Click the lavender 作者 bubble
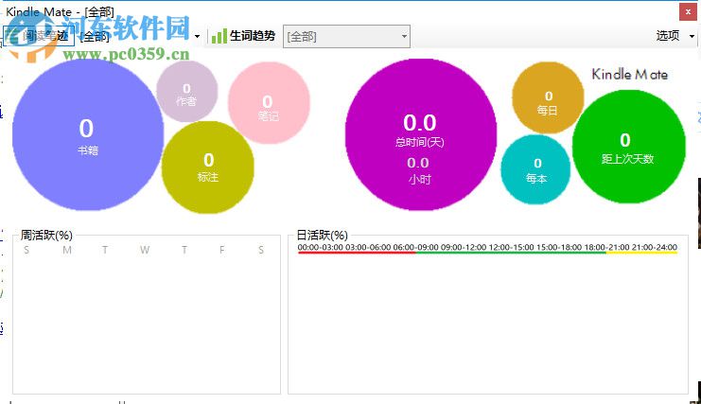 187,91
